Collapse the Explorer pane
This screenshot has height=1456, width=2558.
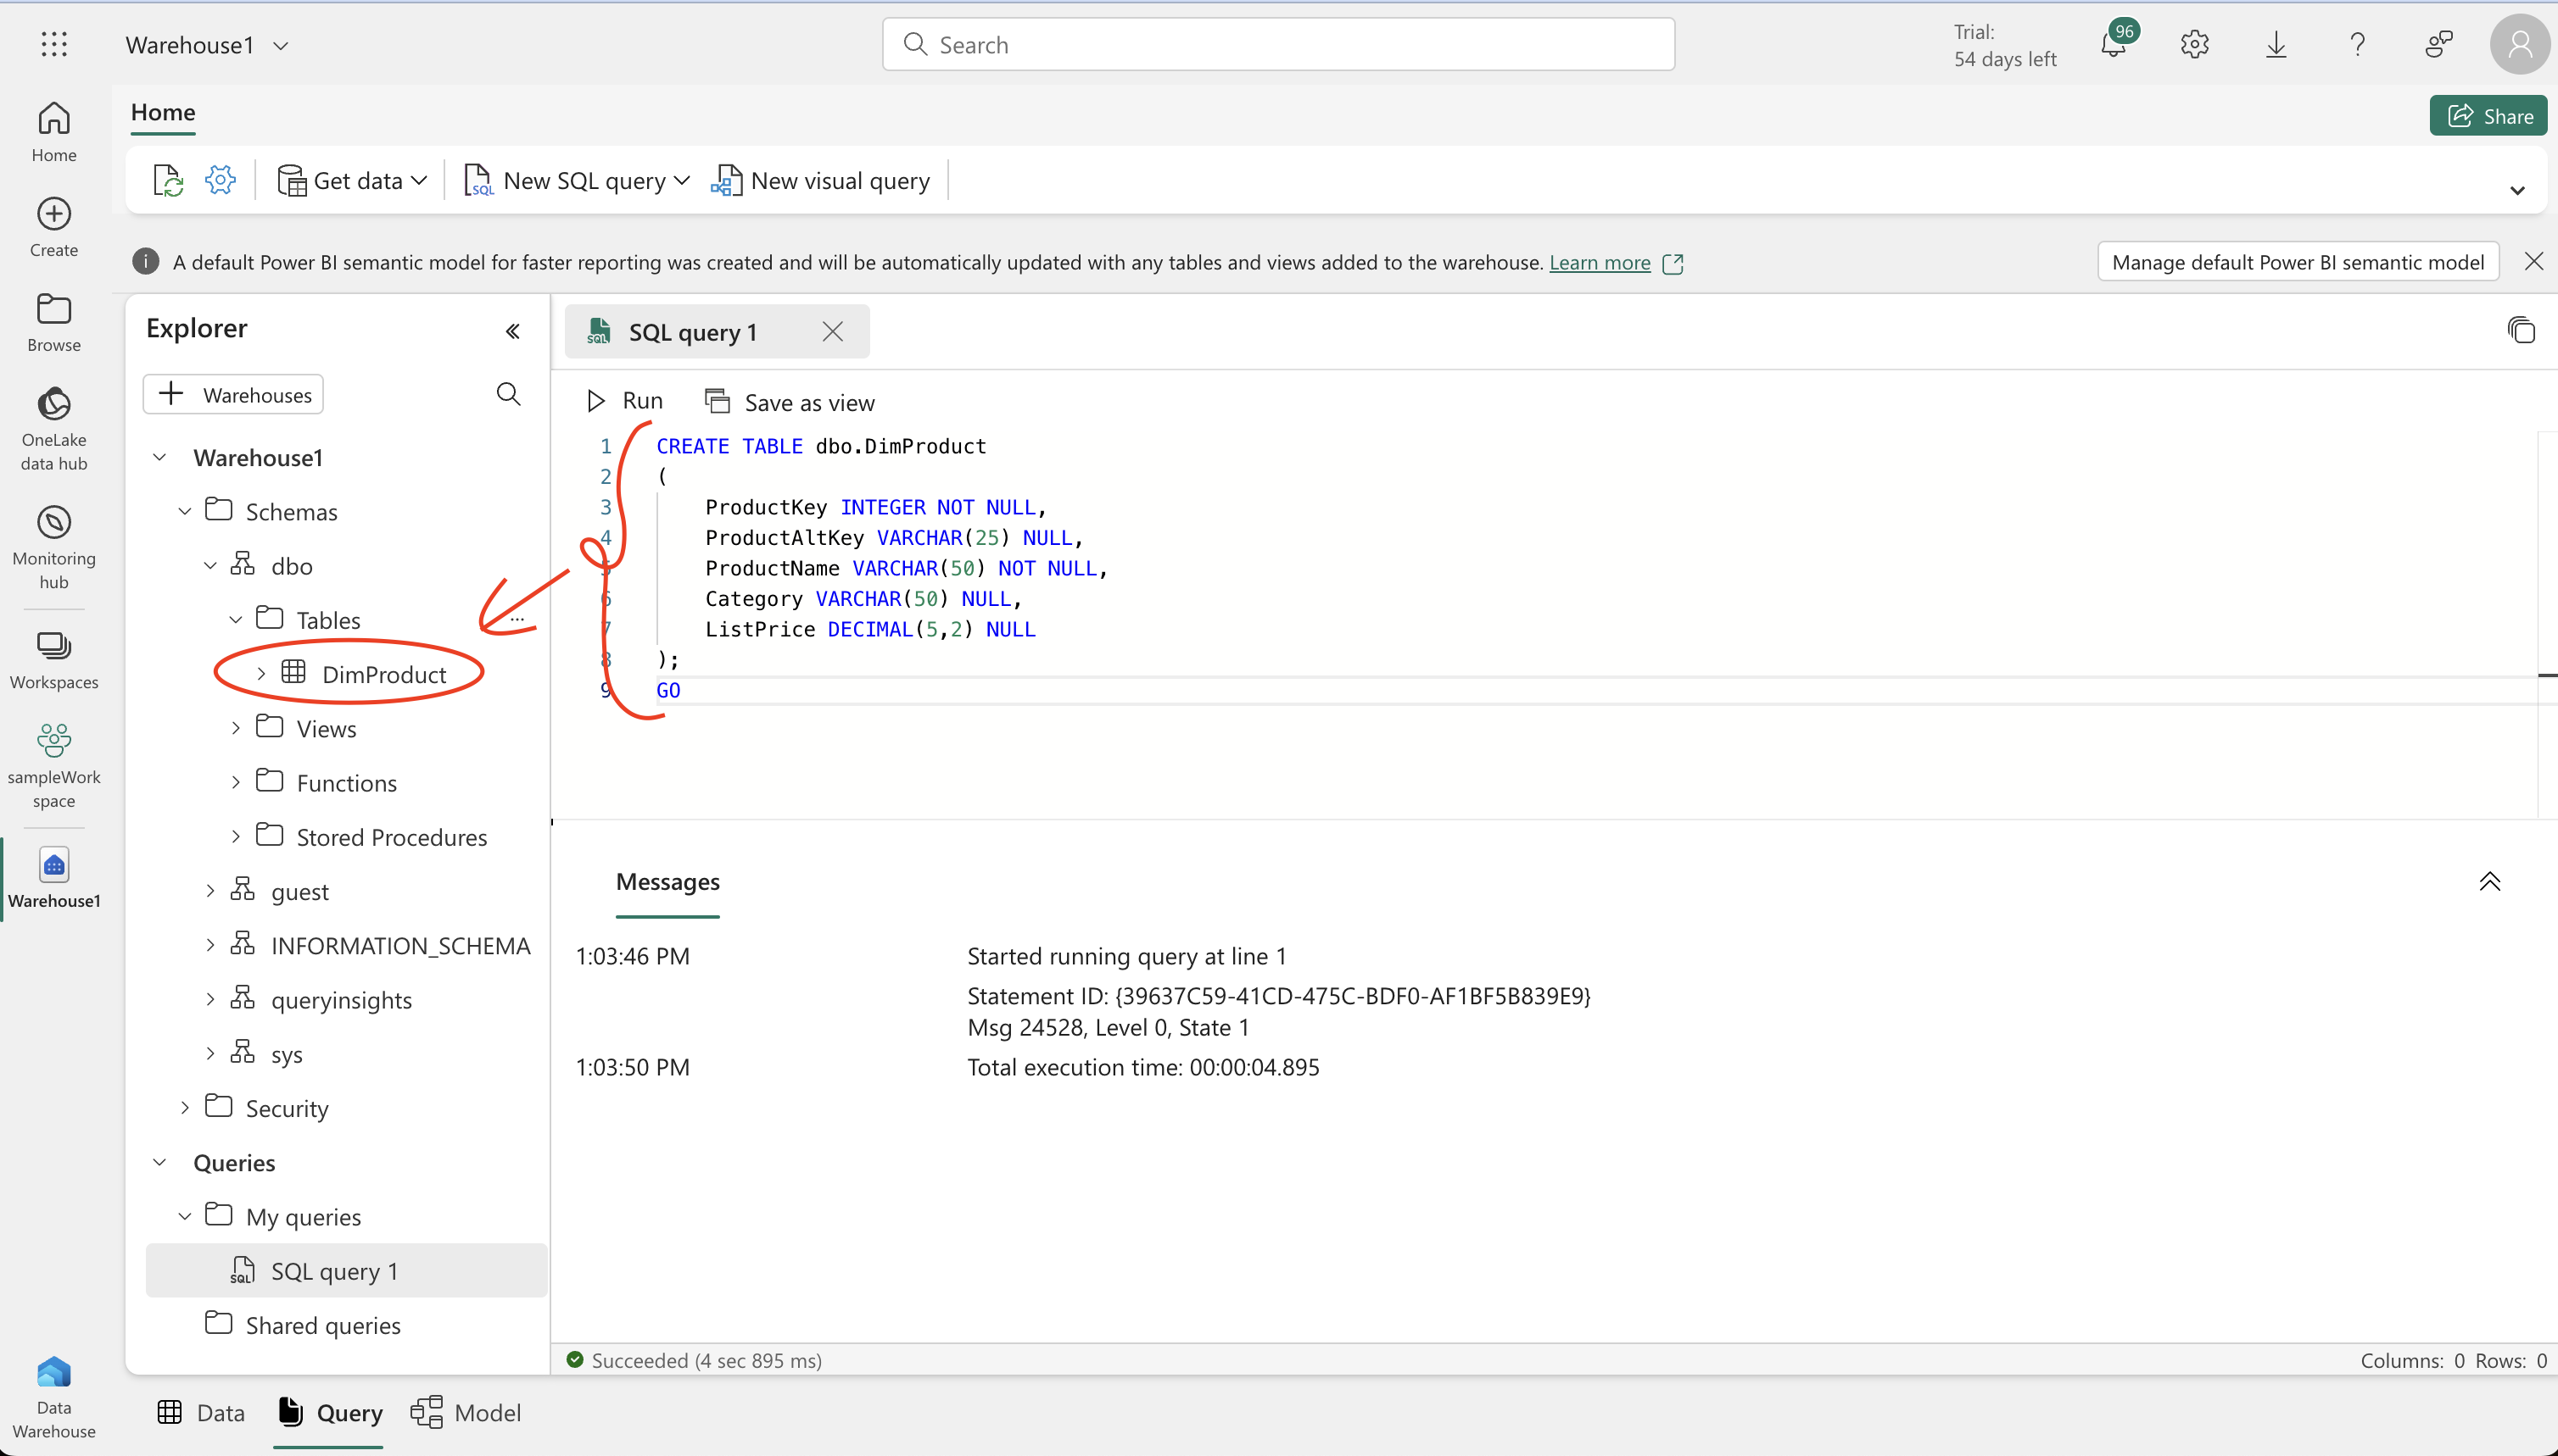[512, 331]
